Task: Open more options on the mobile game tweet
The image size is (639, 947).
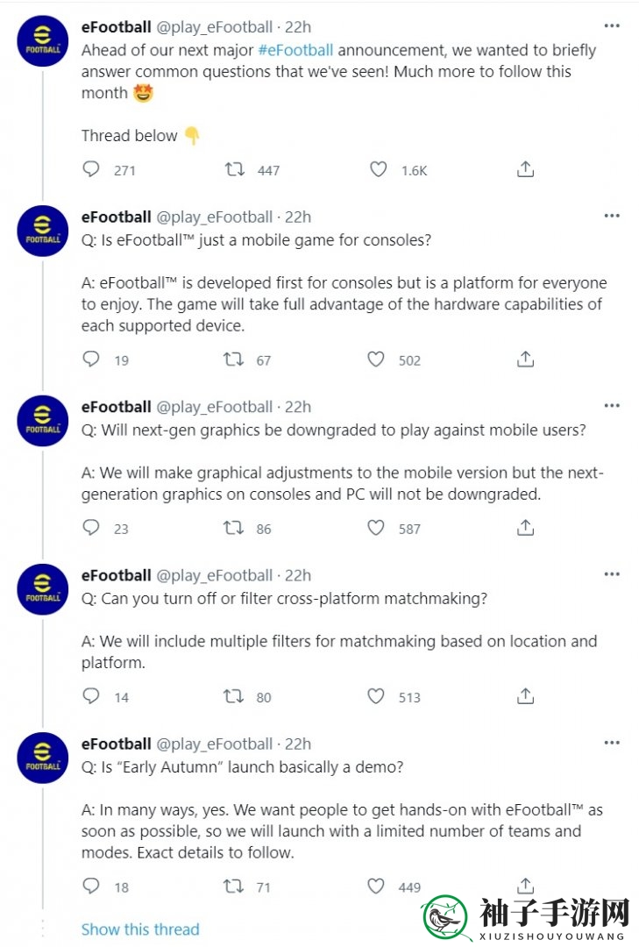Action: click(612, 216)
